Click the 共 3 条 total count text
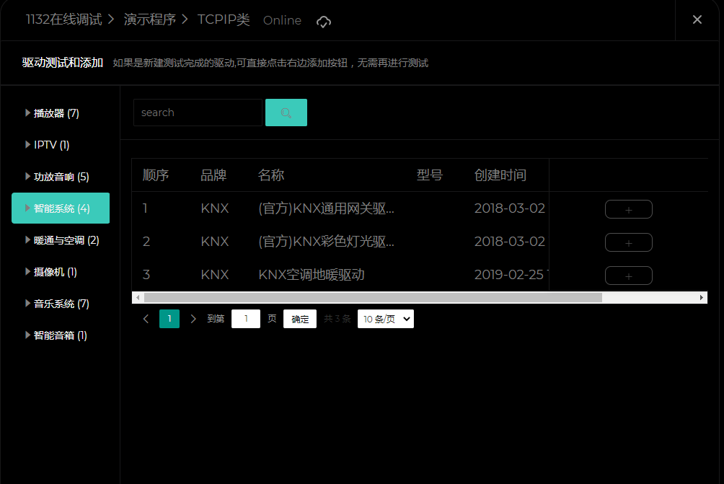This screenshot has width=724, height=484. [337, 319]
